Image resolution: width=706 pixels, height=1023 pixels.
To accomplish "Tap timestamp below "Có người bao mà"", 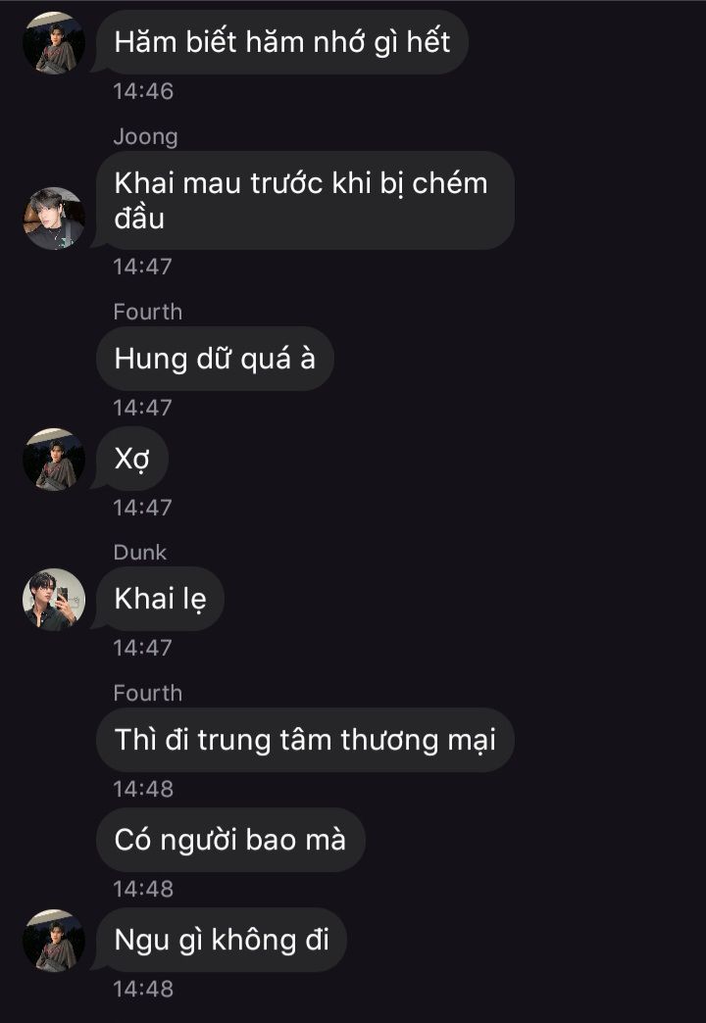I will click(143, 889).
